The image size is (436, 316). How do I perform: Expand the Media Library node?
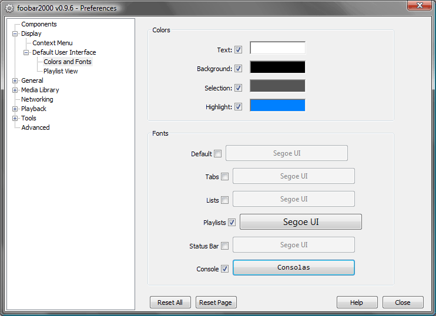(x=15, y=90)
